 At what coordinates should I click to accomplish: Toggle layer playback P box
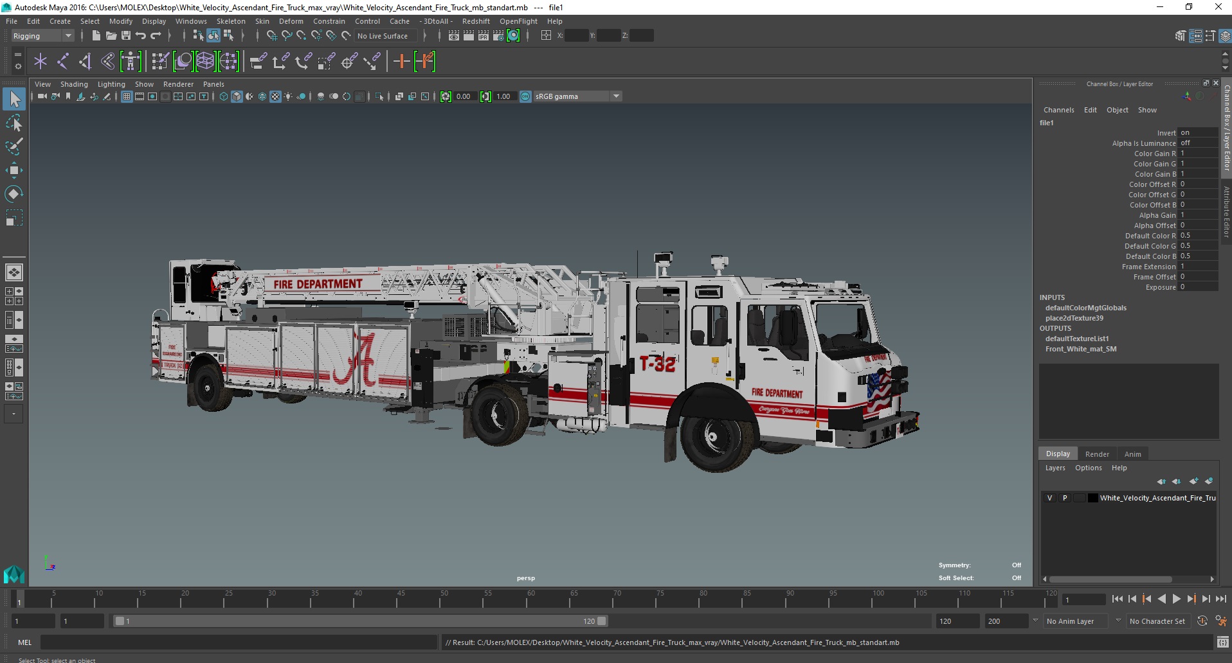coord(1065,498)
